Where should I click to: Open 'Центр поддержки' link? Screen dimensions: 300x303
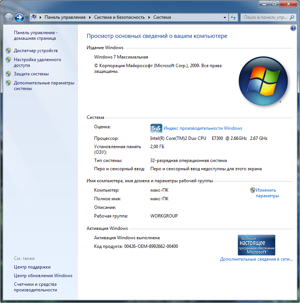[x=32, y=267]
